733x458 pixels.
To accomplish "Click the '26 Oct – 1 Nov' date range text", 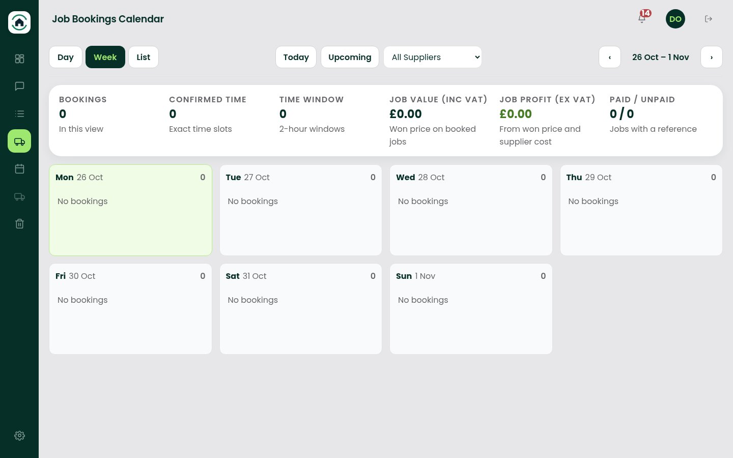I will pos(661,57).
